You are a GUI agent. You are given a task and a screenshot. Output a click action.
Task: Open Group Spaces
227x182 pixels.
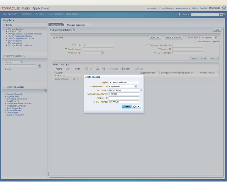(x=72, y=14)
